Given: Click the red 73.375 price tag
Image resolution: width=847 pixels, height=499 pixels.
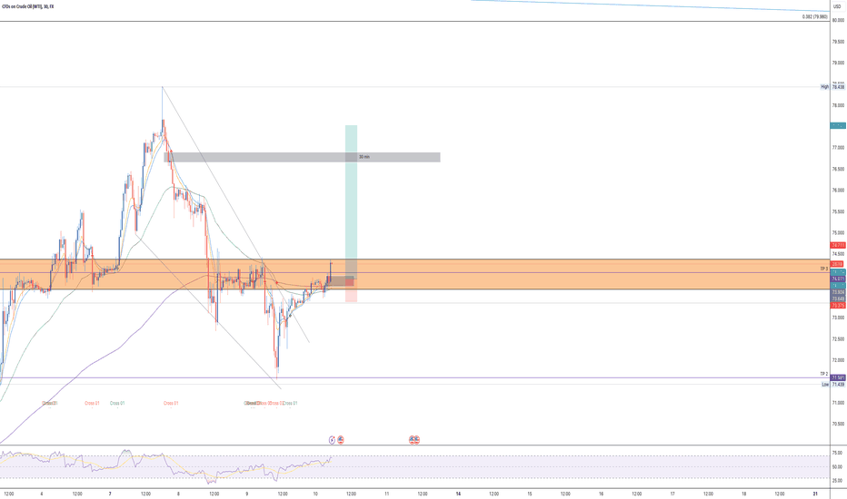Looking at the screenshot, I should pyautogui.click(x=838, y=306).
